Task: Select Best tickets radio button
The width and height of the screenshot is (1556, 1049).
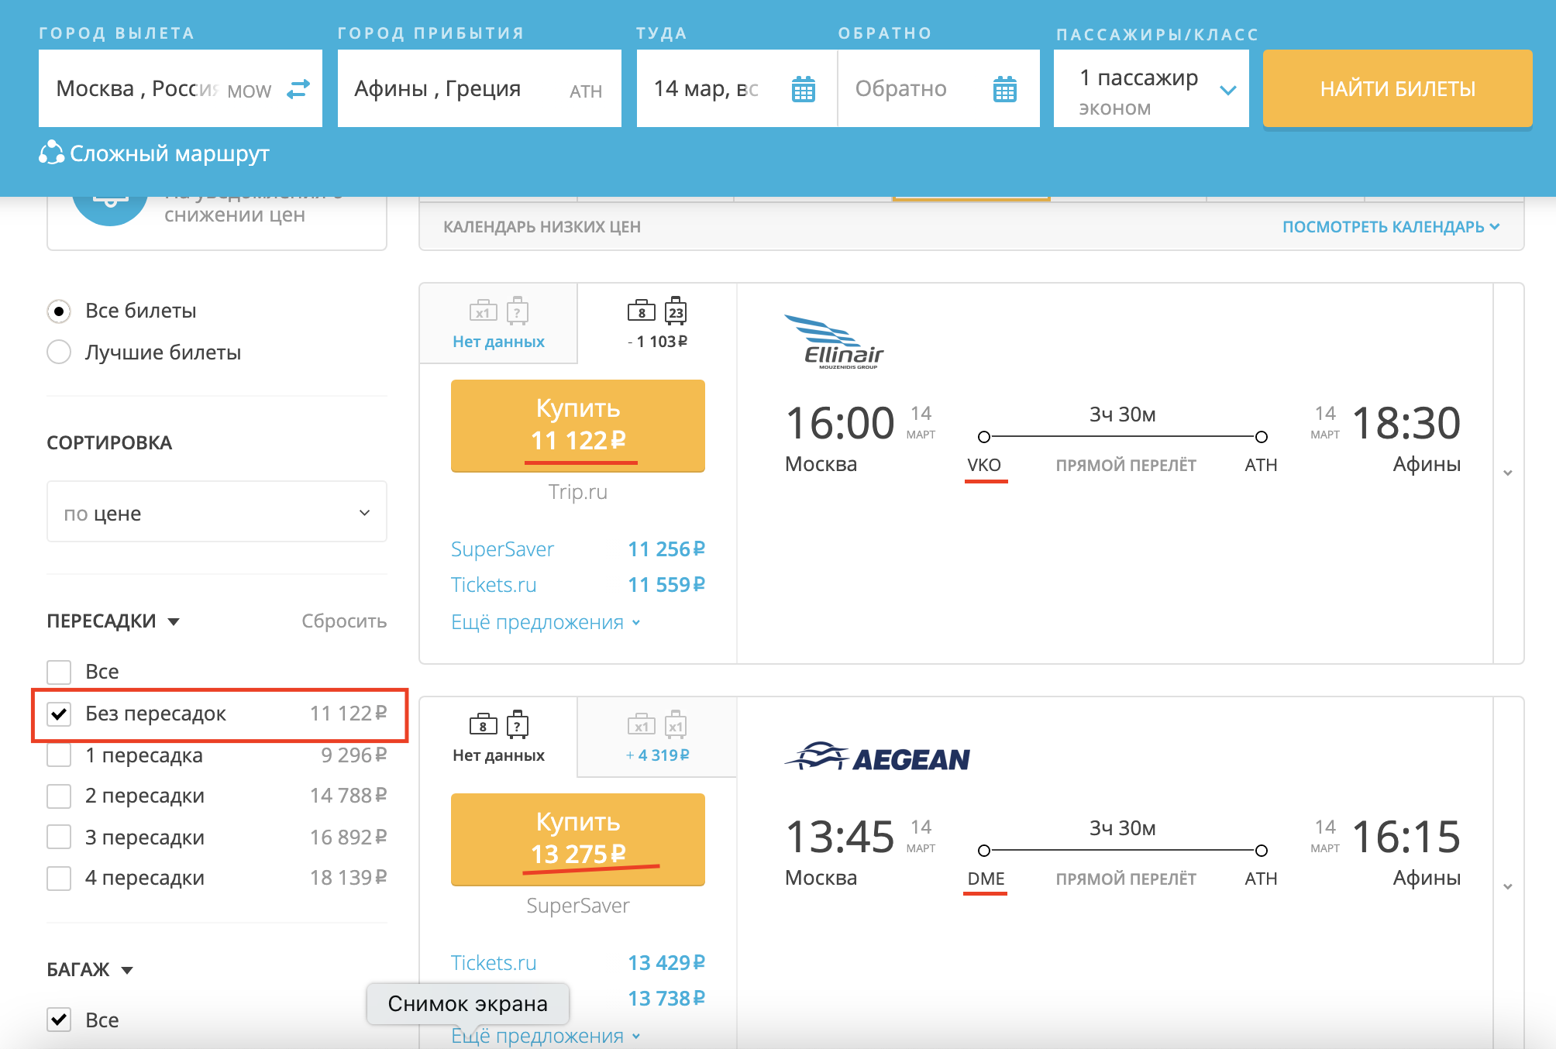Action: point(59,352)
